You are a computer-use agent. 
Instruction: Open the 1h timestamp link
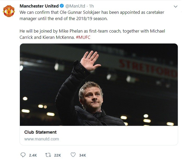tap(91, 6)
